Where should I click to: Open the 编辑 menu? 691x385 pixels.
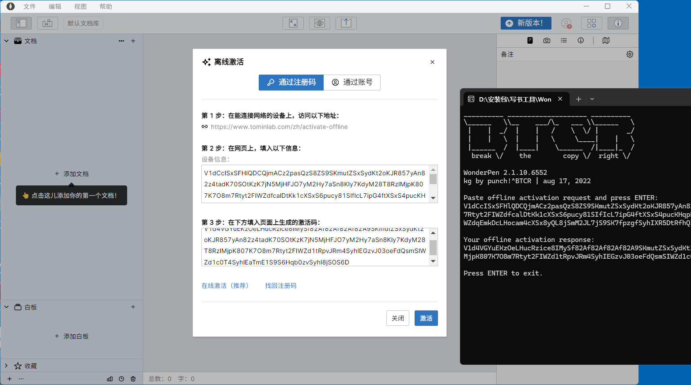pos(55,6)
